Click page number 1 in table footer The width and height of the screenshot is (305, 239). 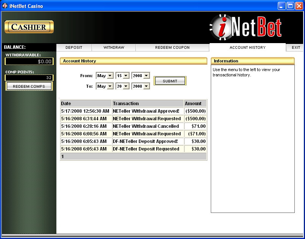pos(63,156)
